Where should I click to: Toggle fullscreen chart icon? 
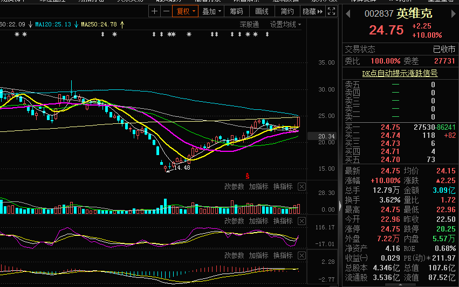click(x=331, y=11)
